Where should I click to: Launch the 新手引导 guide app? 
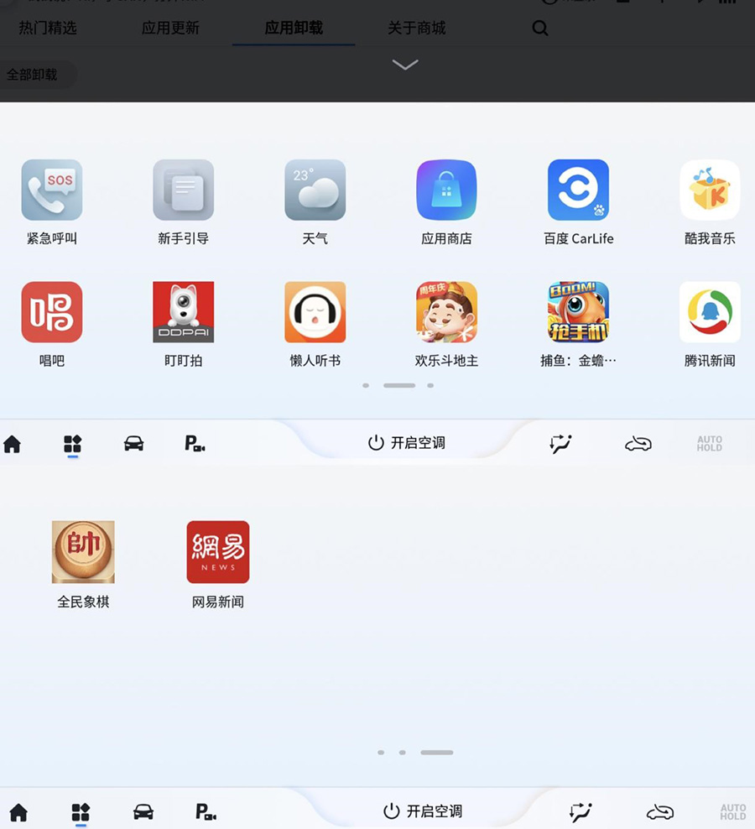point(184,190)
